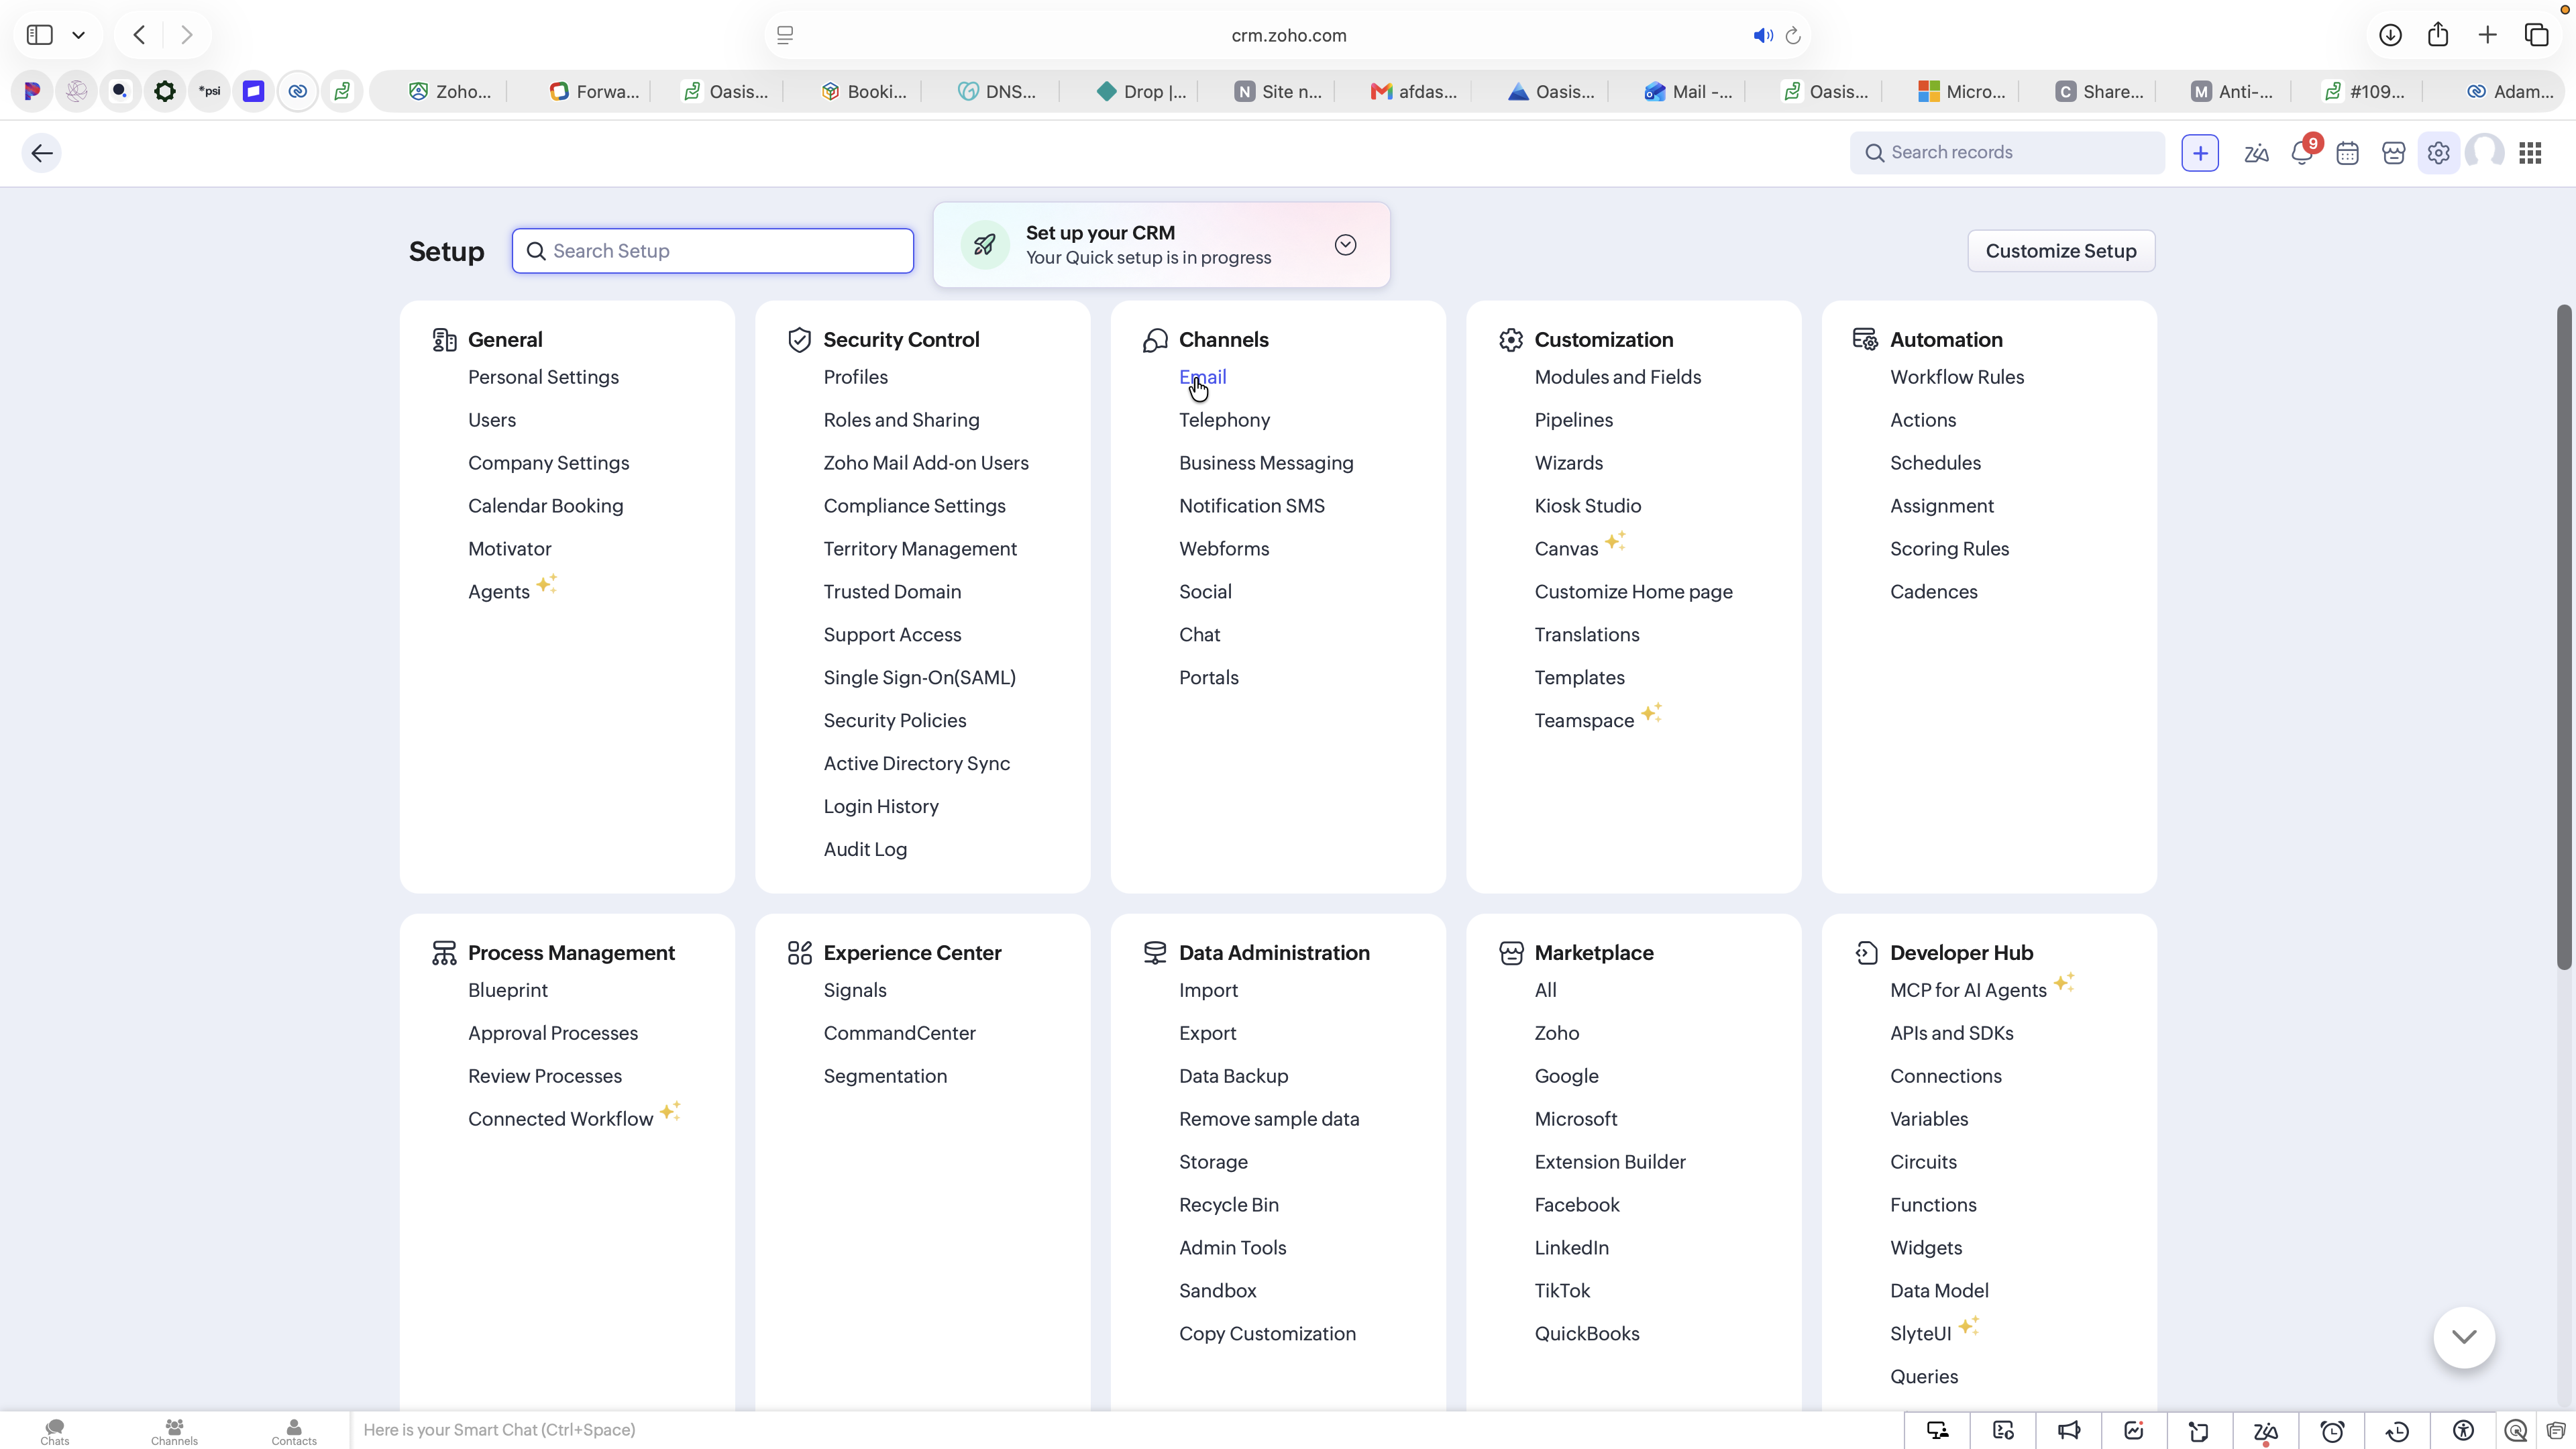This screenshot has height=1449, width=2576.
Task: Click the rocket icon in Set up your CRM card
Action: pos(985,245)
